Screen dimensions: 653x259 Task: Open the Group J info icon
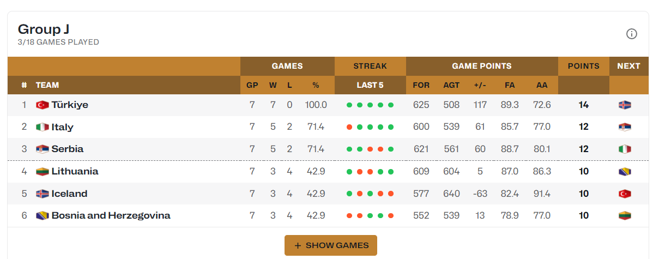pos(631,34)
